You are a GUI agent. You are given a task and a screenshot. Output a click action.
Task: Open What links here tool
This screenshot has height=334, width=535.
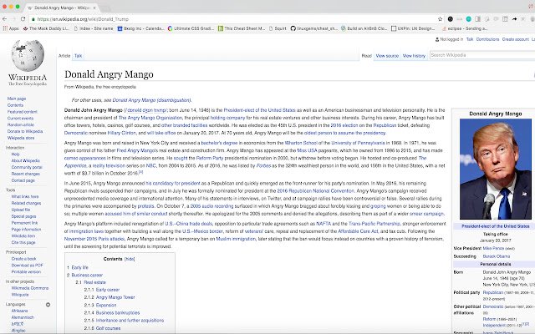25,197
